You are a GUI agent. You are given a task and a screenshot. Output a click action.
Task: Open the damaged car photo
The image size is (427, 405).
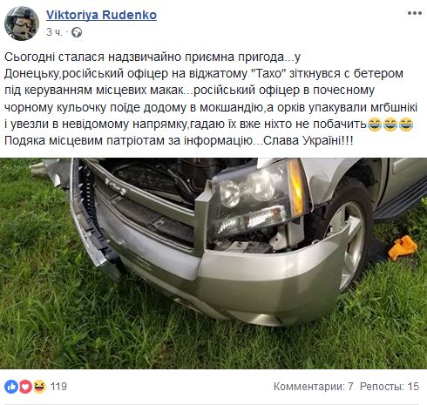pyautogui.click(x=213, y=263)
